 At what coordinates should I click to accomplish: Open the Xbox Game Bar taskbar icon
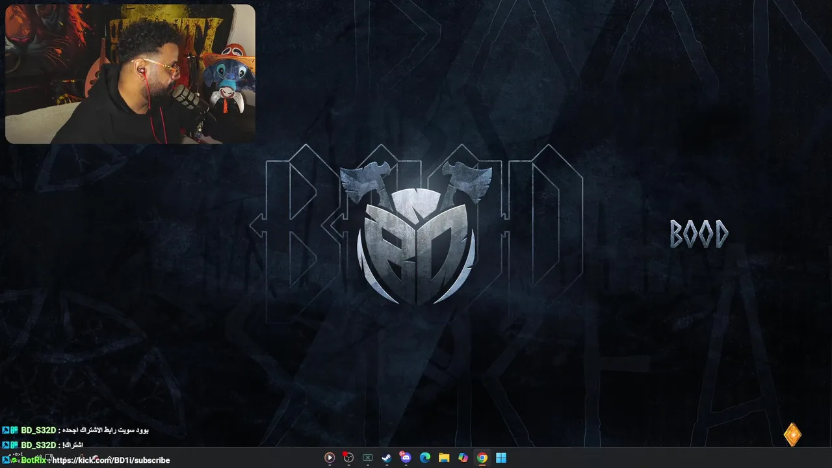pos(367,458)
